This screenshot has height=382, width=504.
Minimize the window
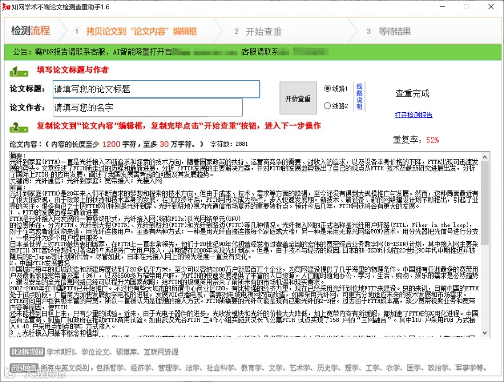pos(443,7)
